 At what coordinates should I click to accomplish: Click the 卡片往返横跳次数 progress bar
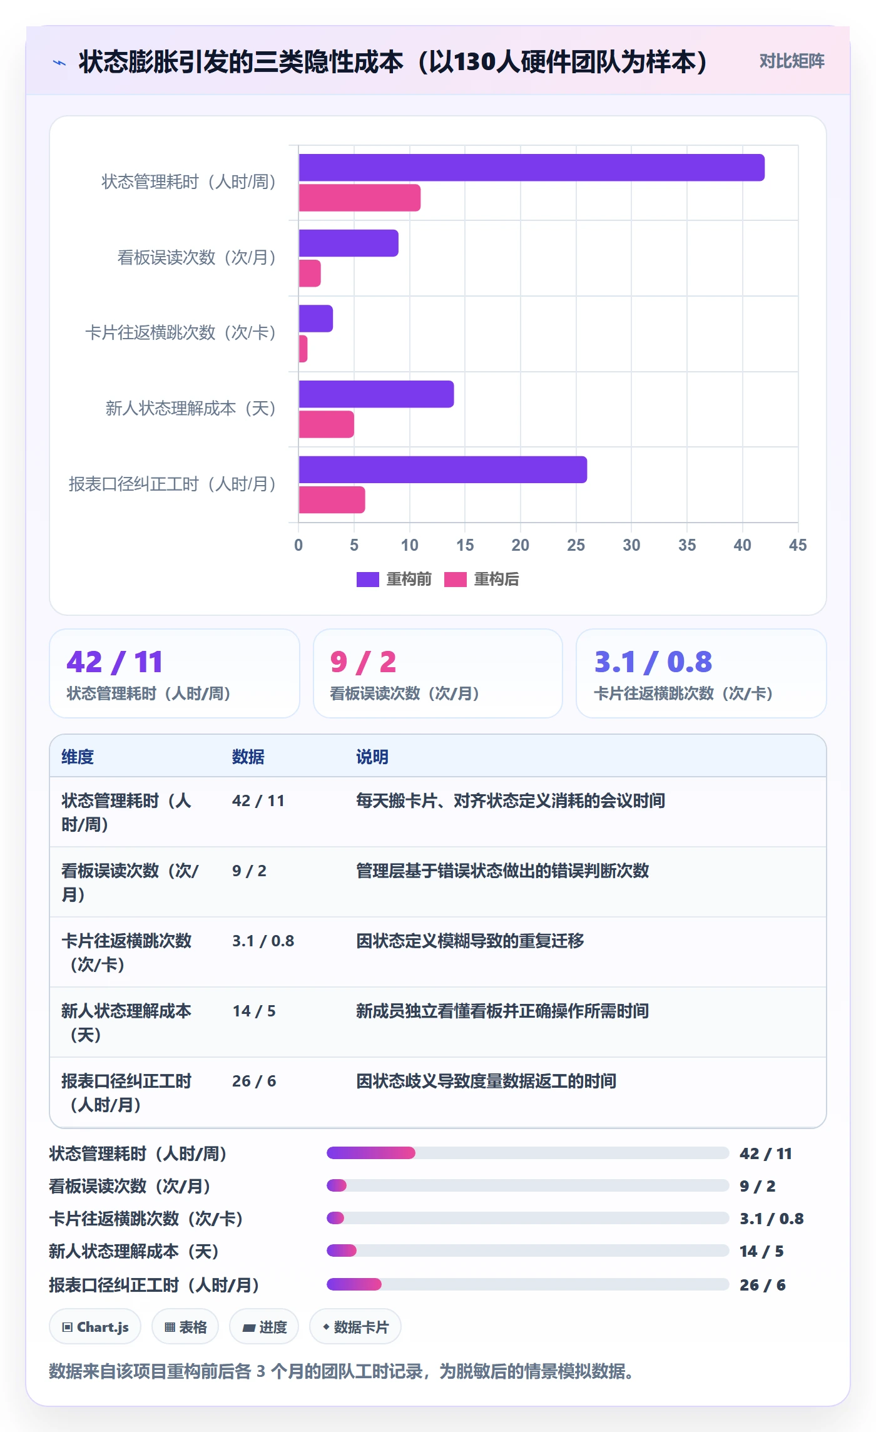coord(528,1218)
